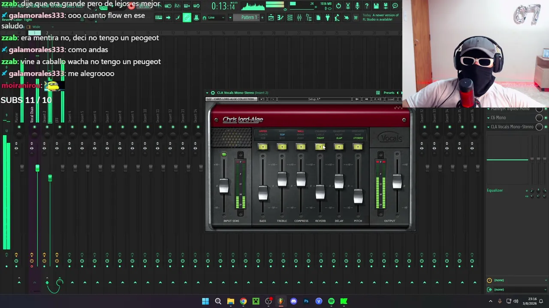Viewport: 549px width, 308px height.
Task: Expand the pattern menu arrow before Pattern 1
Action: 230,18
